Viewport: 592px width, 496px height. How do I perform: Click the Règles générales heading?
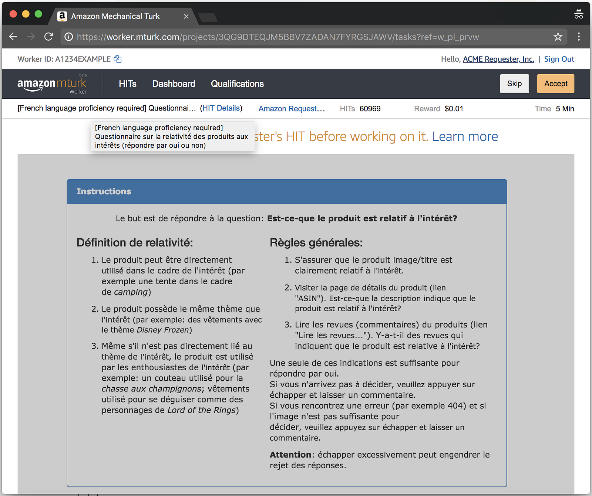tap(316, 242)
